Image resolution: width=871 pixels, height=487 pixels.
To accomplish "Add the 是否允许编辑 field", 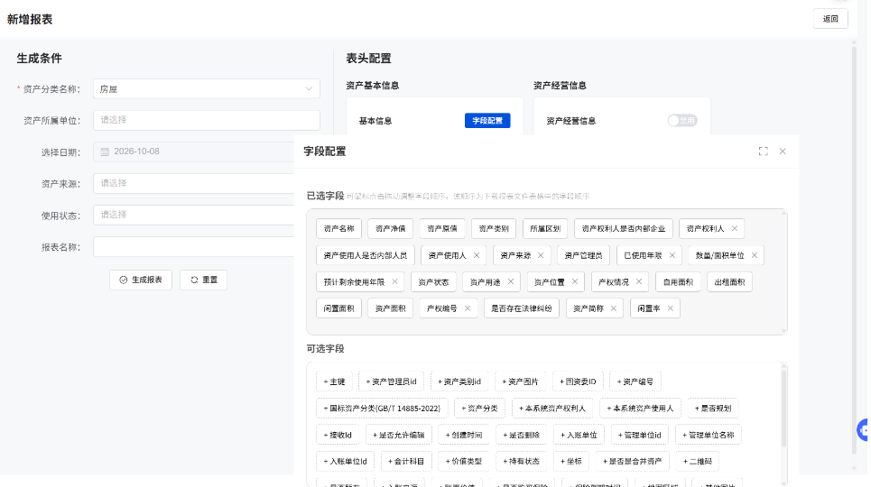I will (x=398, y=435).
